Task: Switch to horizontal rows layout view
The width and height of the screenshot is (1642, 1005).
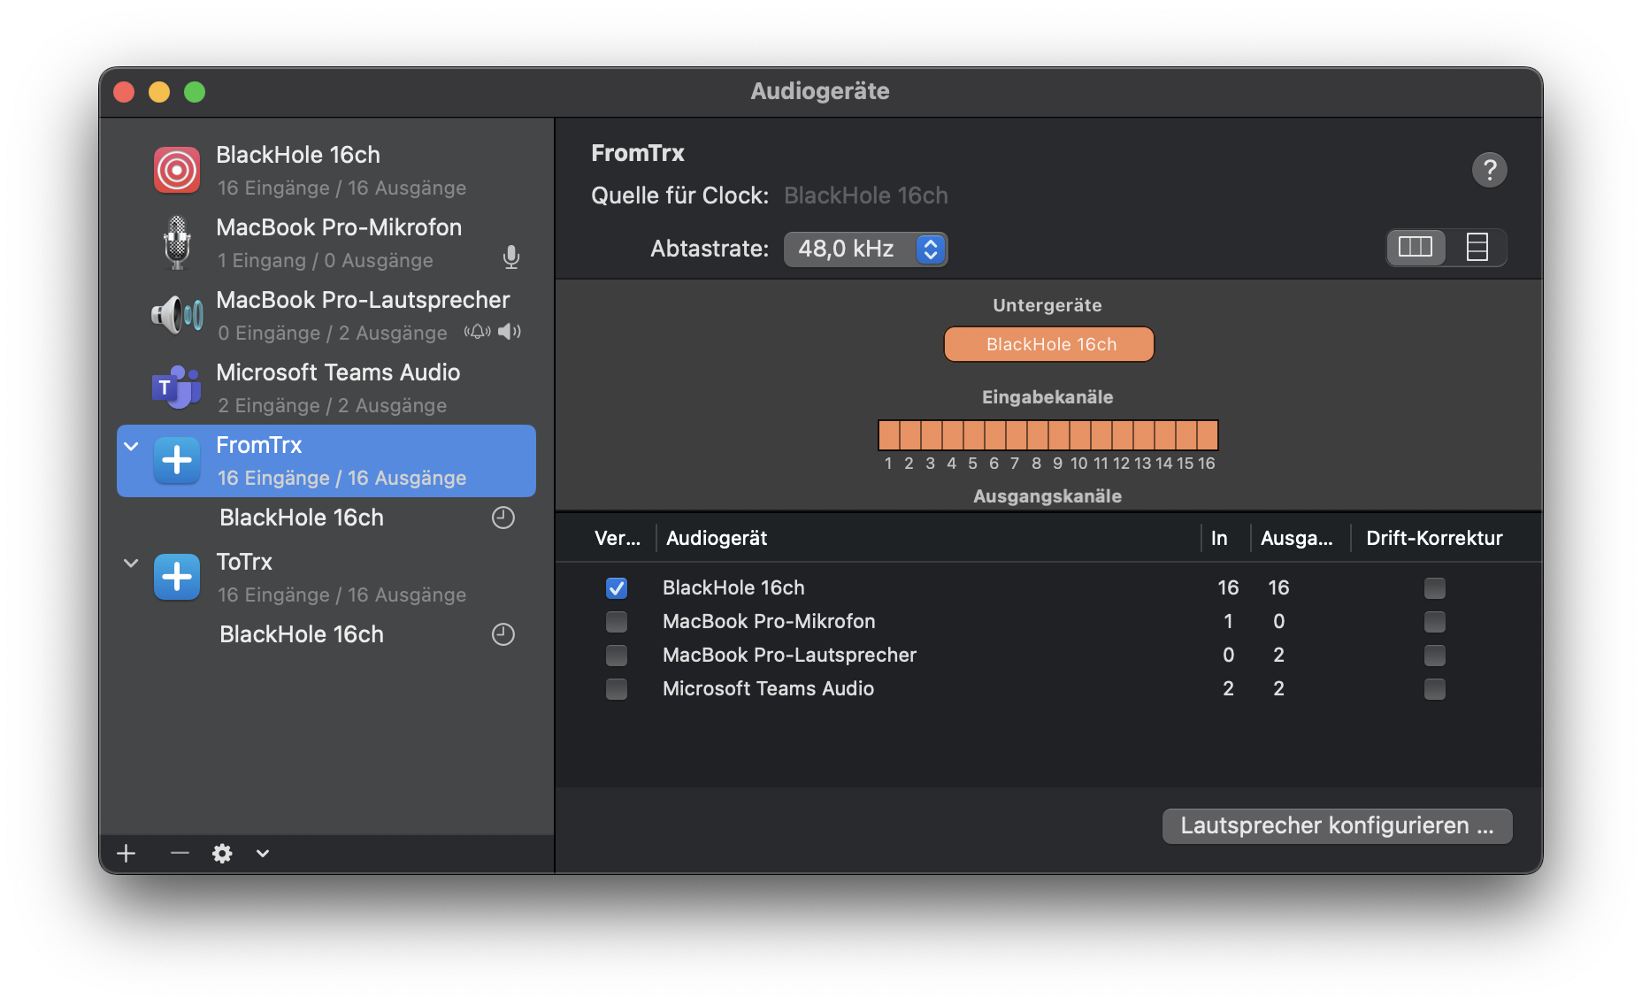Action: pyautogui.click(x=1477, y=248)
